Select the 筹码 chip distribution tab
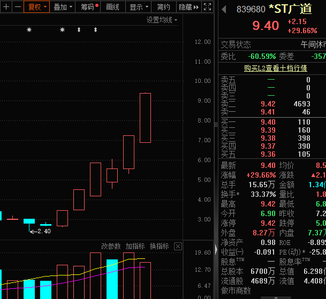The height and width of the screenshot is (299, 326). [x=89, y=7]
